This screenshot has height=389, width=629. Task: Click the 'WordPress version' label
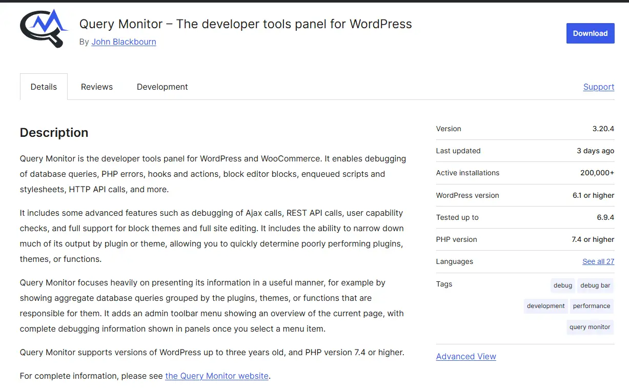pyautogui.click(x=468, y=195)
